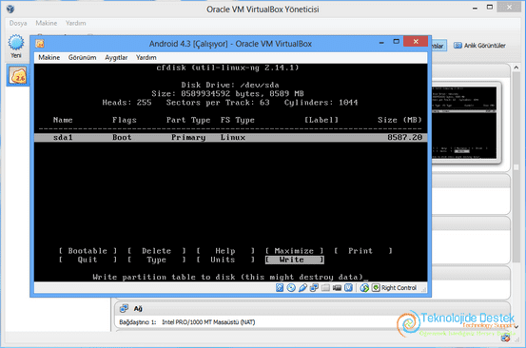Maximize the Android 4.3 VM window
526x348 pixels.
397,42
